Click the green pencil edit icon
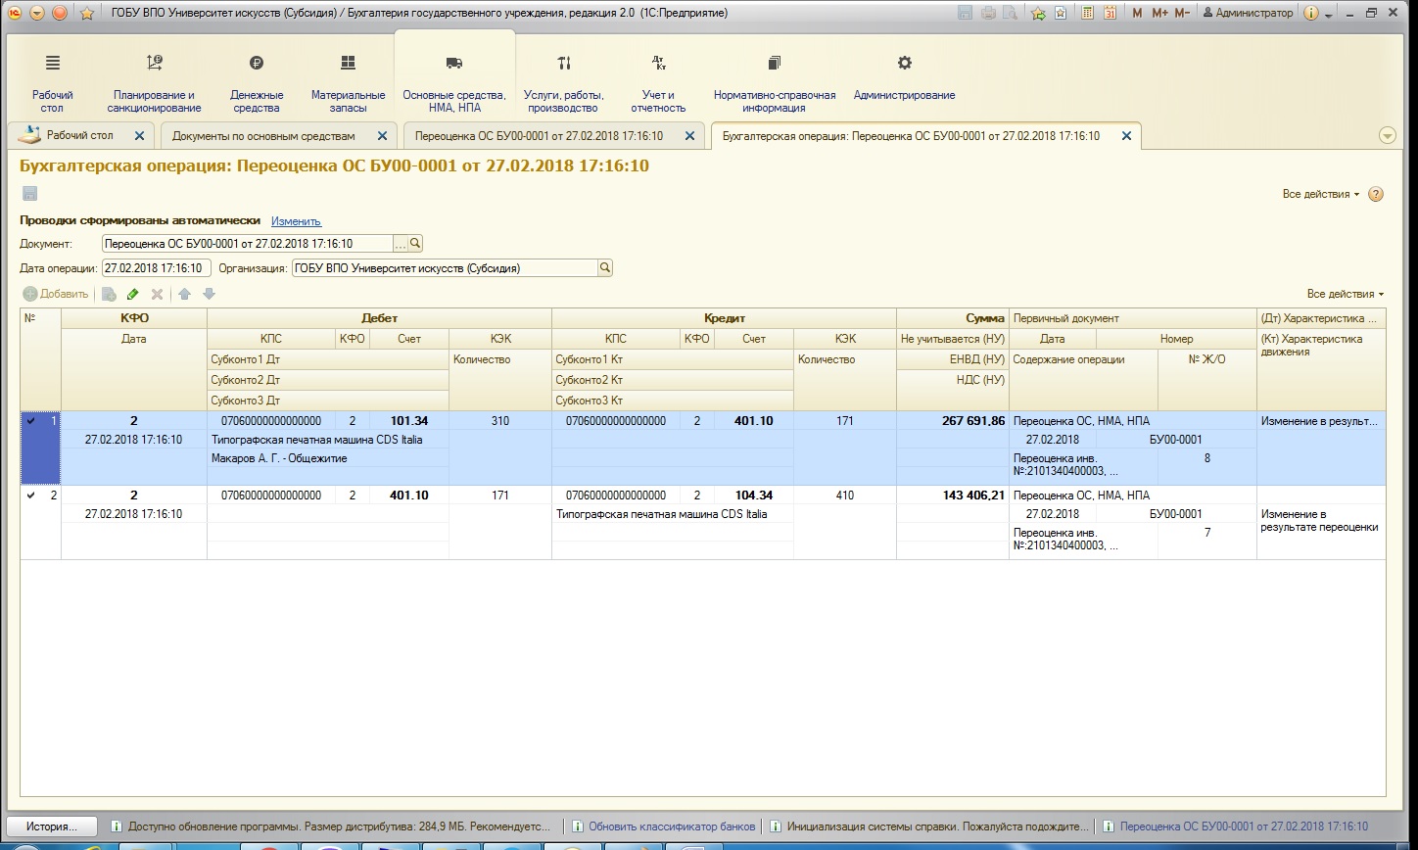This screenshot has width=1418, height=850. coord(133,294)
